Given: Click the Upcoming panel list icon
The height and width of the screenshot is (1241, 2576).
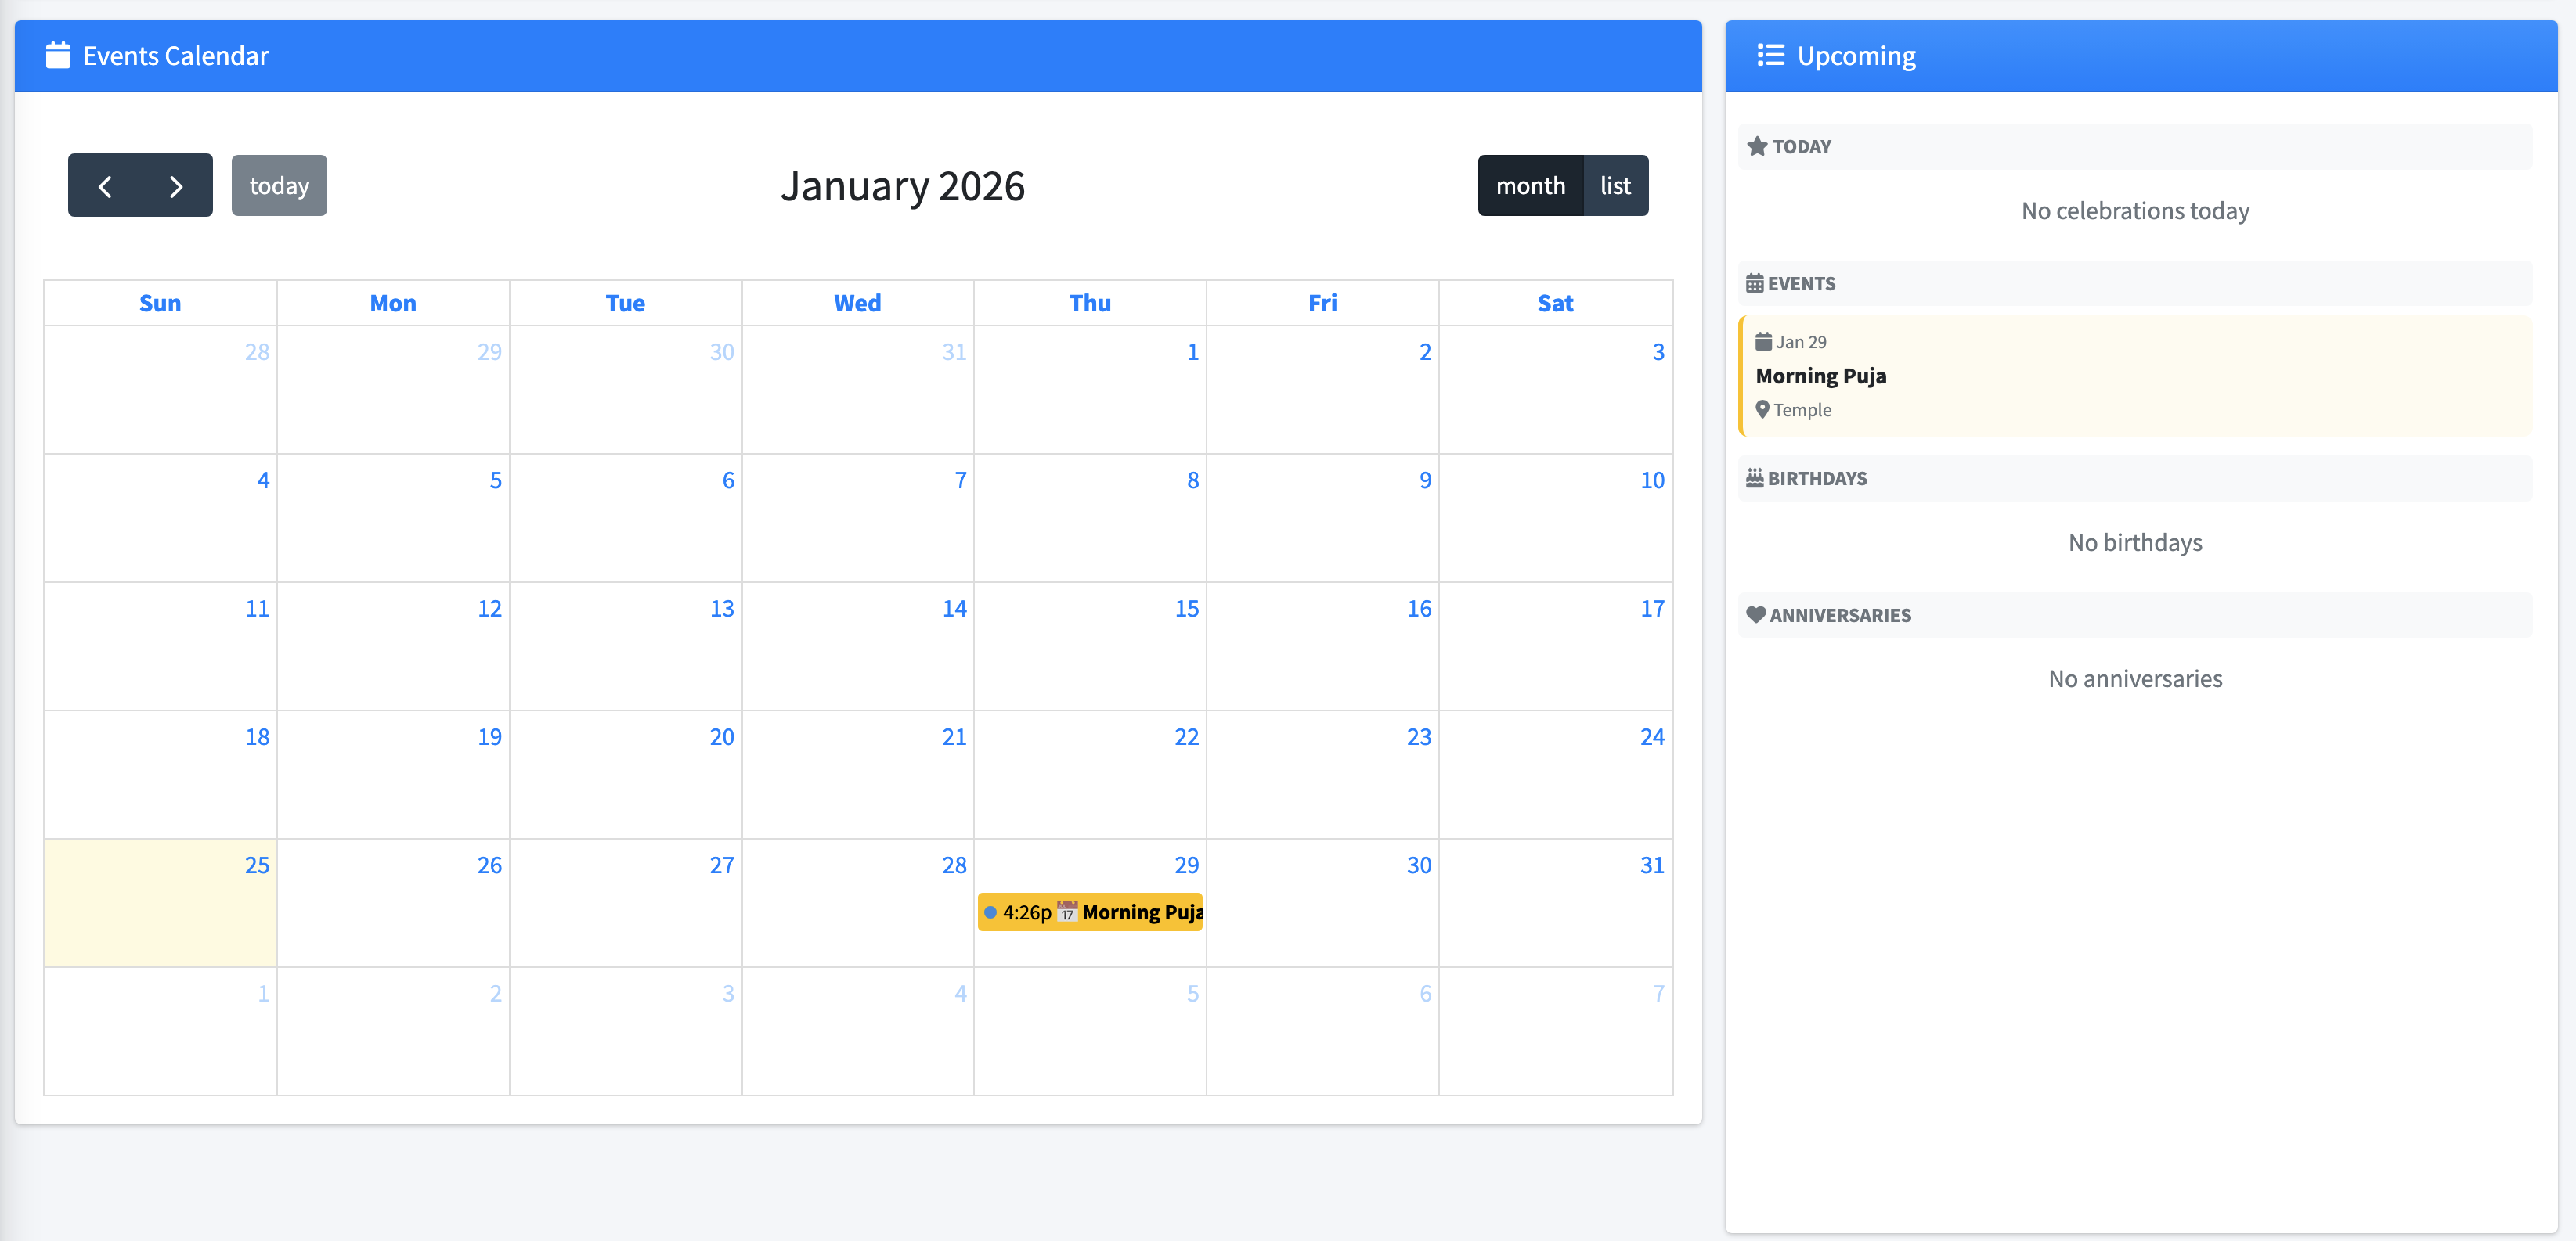Looking at the screenshot, I should pyautogui.click(x=1770, y=56).
